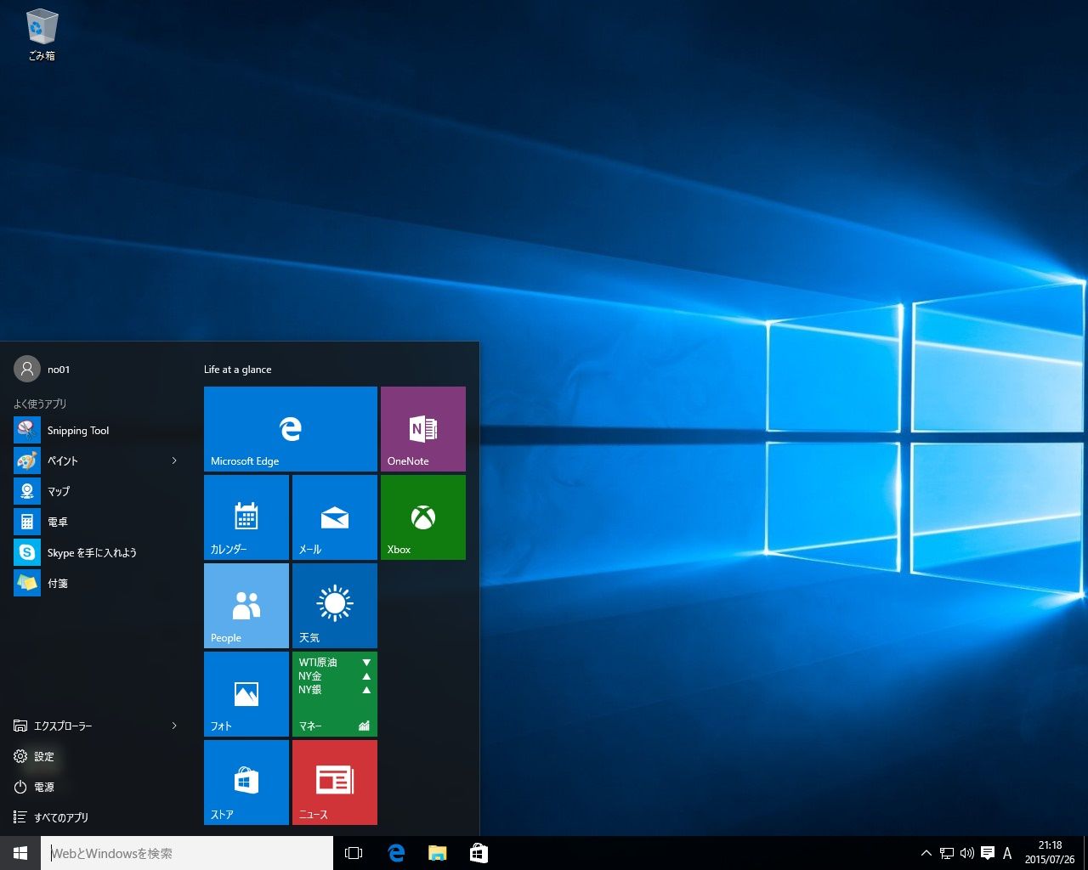This screenshot has height=870, width=1088.
Task: Click the WebとWindowsを検索 search box
Action: (x=187, y=853)
